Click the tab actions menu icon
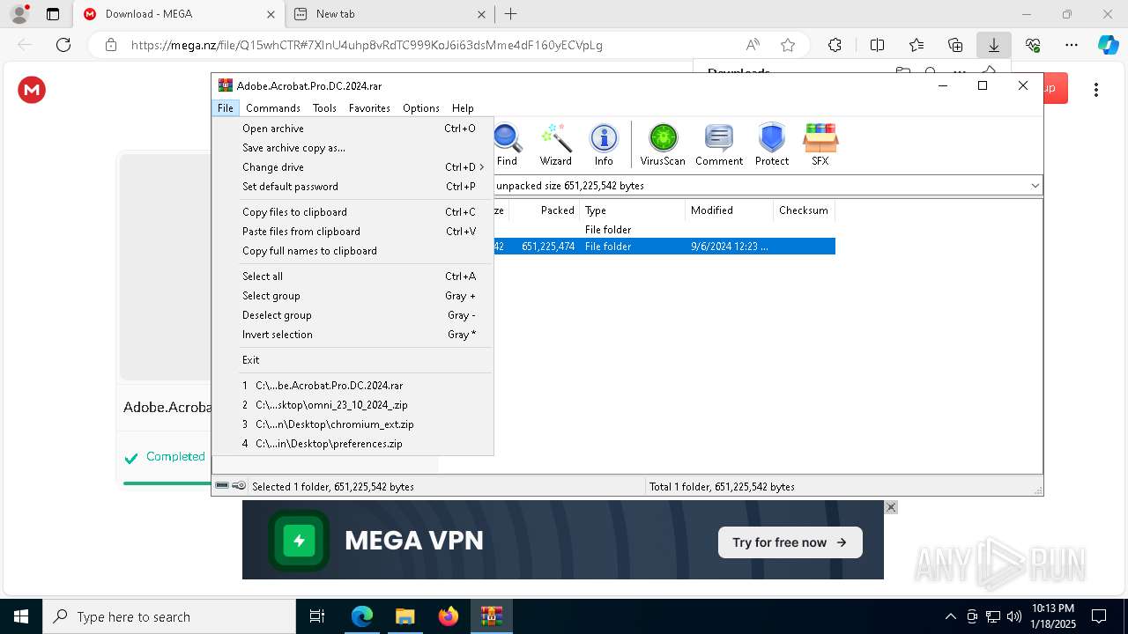 53,14
